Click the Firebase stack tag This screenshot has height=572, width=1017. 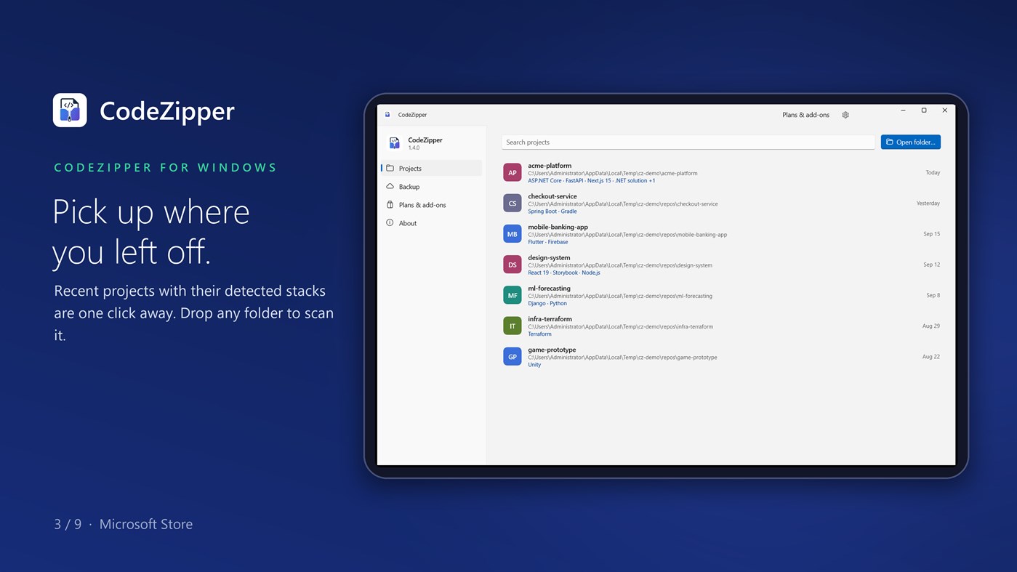tap(558, 242)
